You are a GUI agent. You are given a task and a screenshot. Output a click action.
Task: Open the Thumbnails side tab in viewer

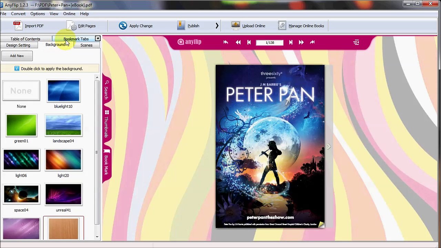pyautogui.click(x=106, y=124)
